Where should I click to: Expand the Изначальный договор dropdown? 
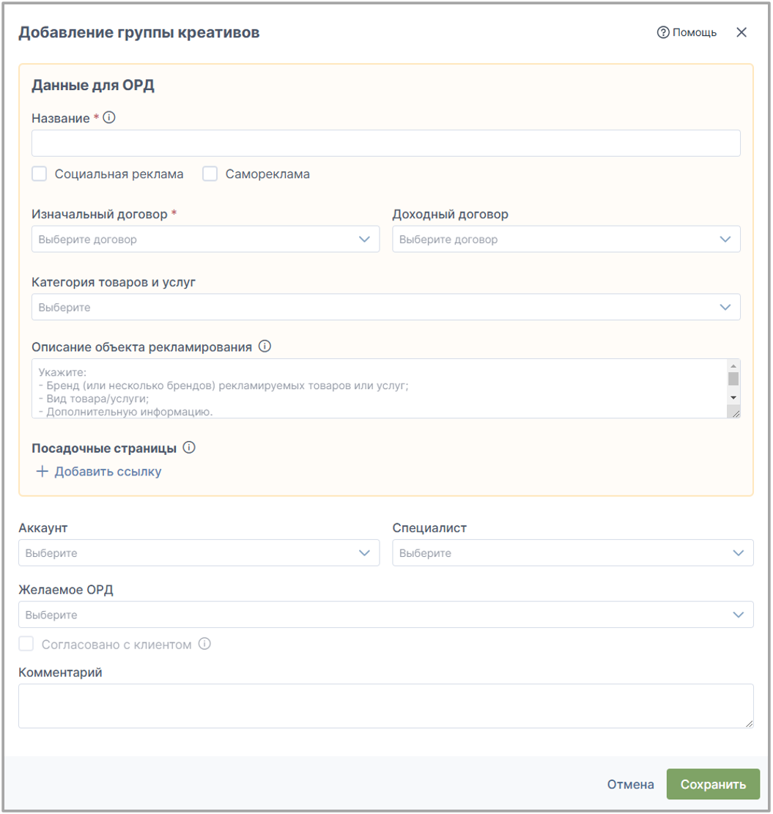(206, 240)
